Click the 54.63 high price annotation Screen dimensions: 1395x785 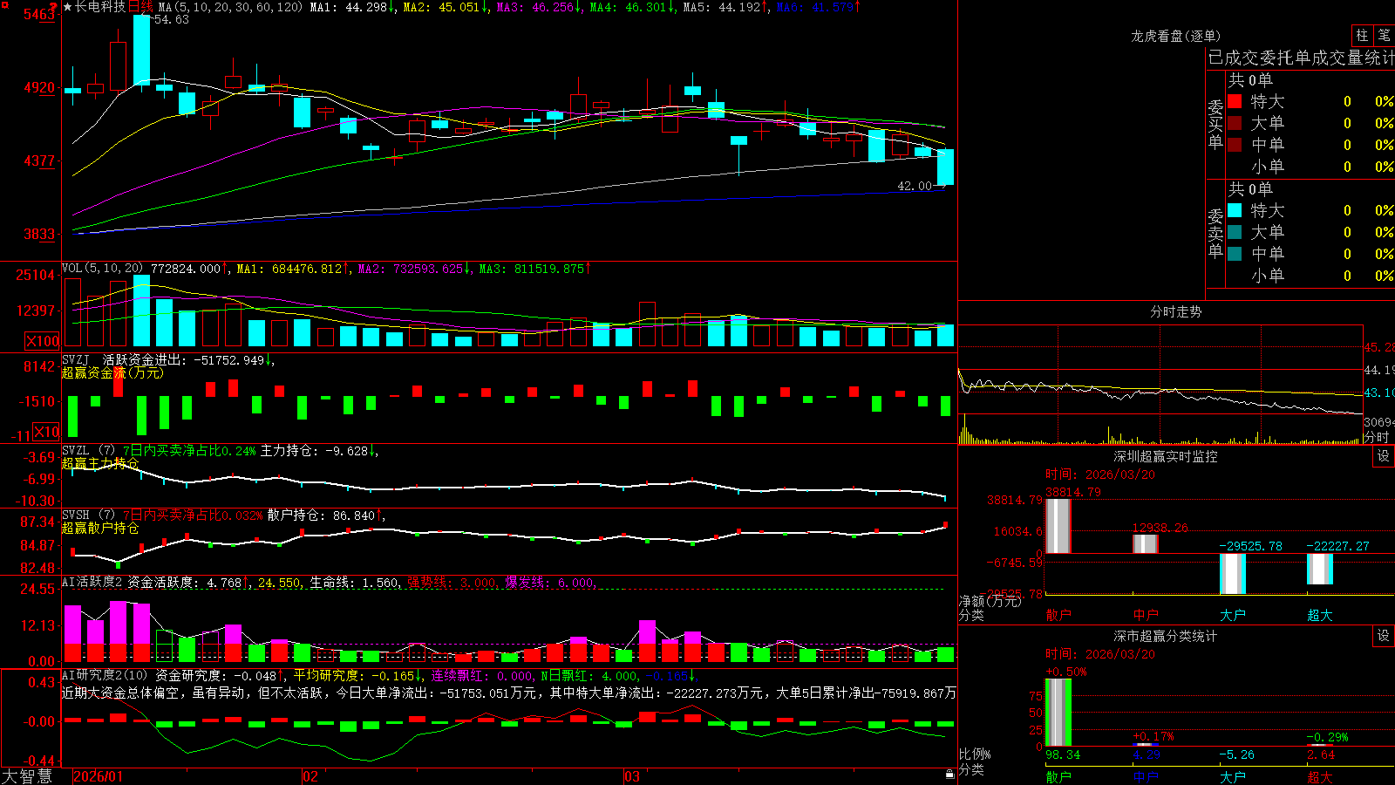171,19
